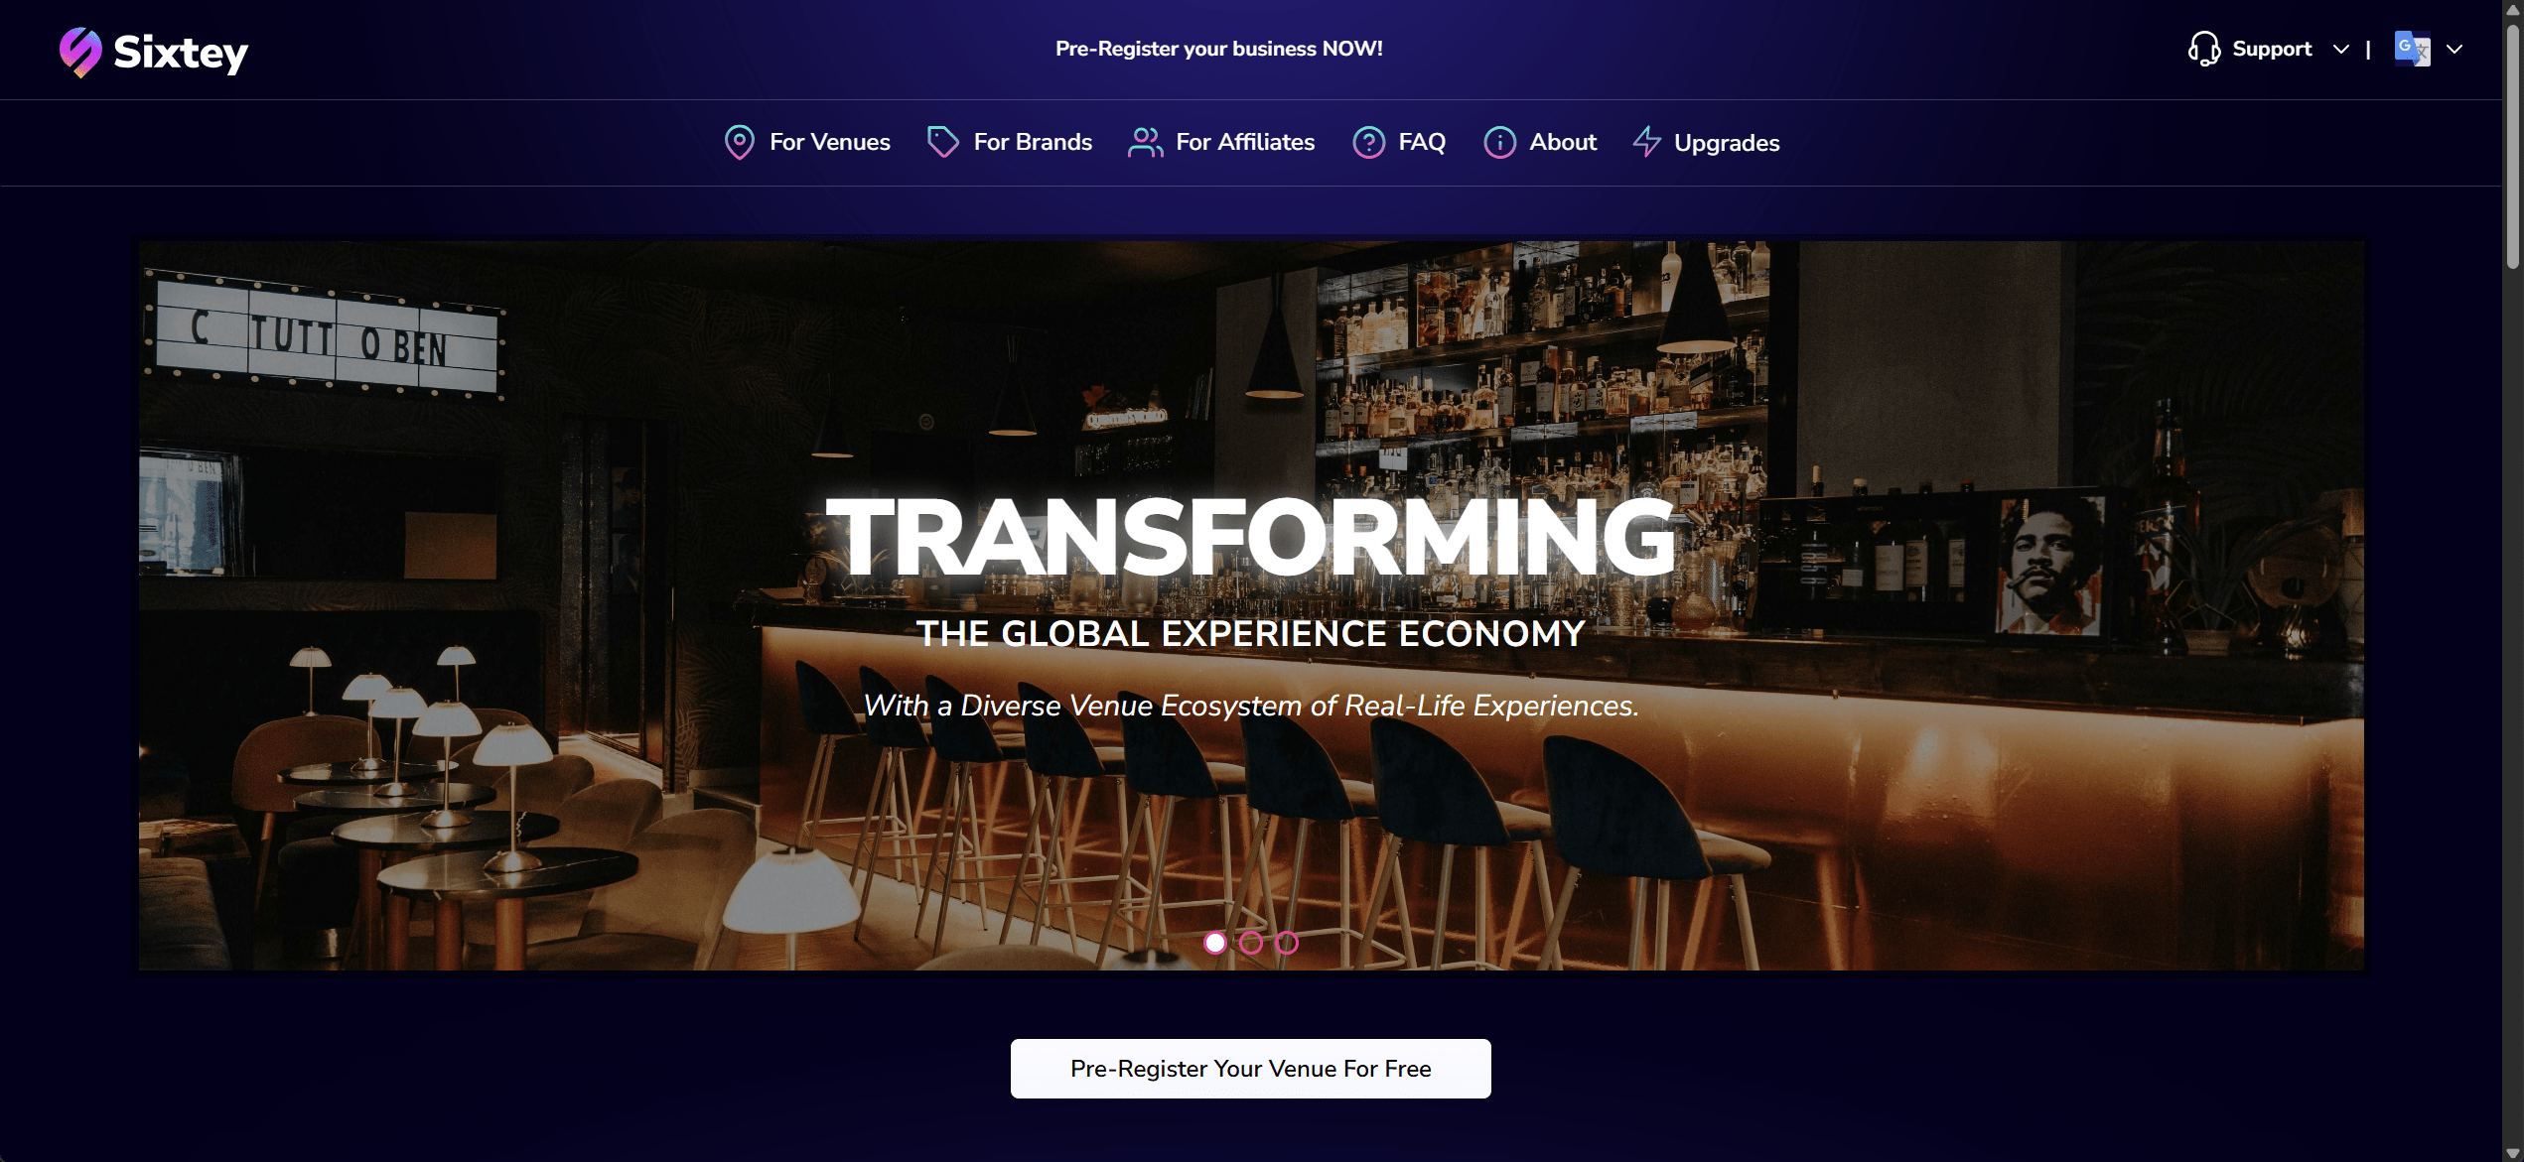Click the tag icon beside For Brands
This screenshot has width=2524, height=1162.
tap(942, 142)
